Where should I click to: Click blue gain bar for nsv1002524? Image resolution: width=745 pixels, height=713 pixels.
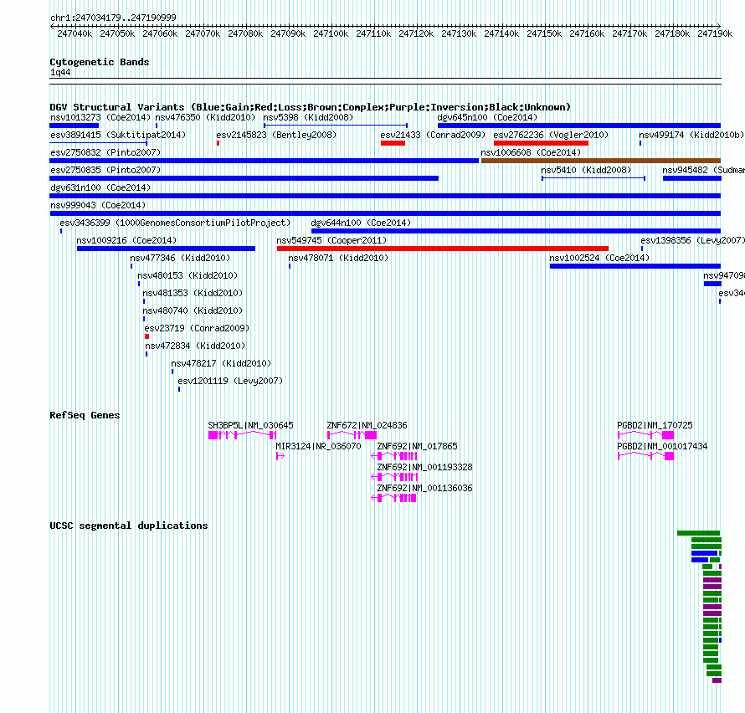[635, 266]
